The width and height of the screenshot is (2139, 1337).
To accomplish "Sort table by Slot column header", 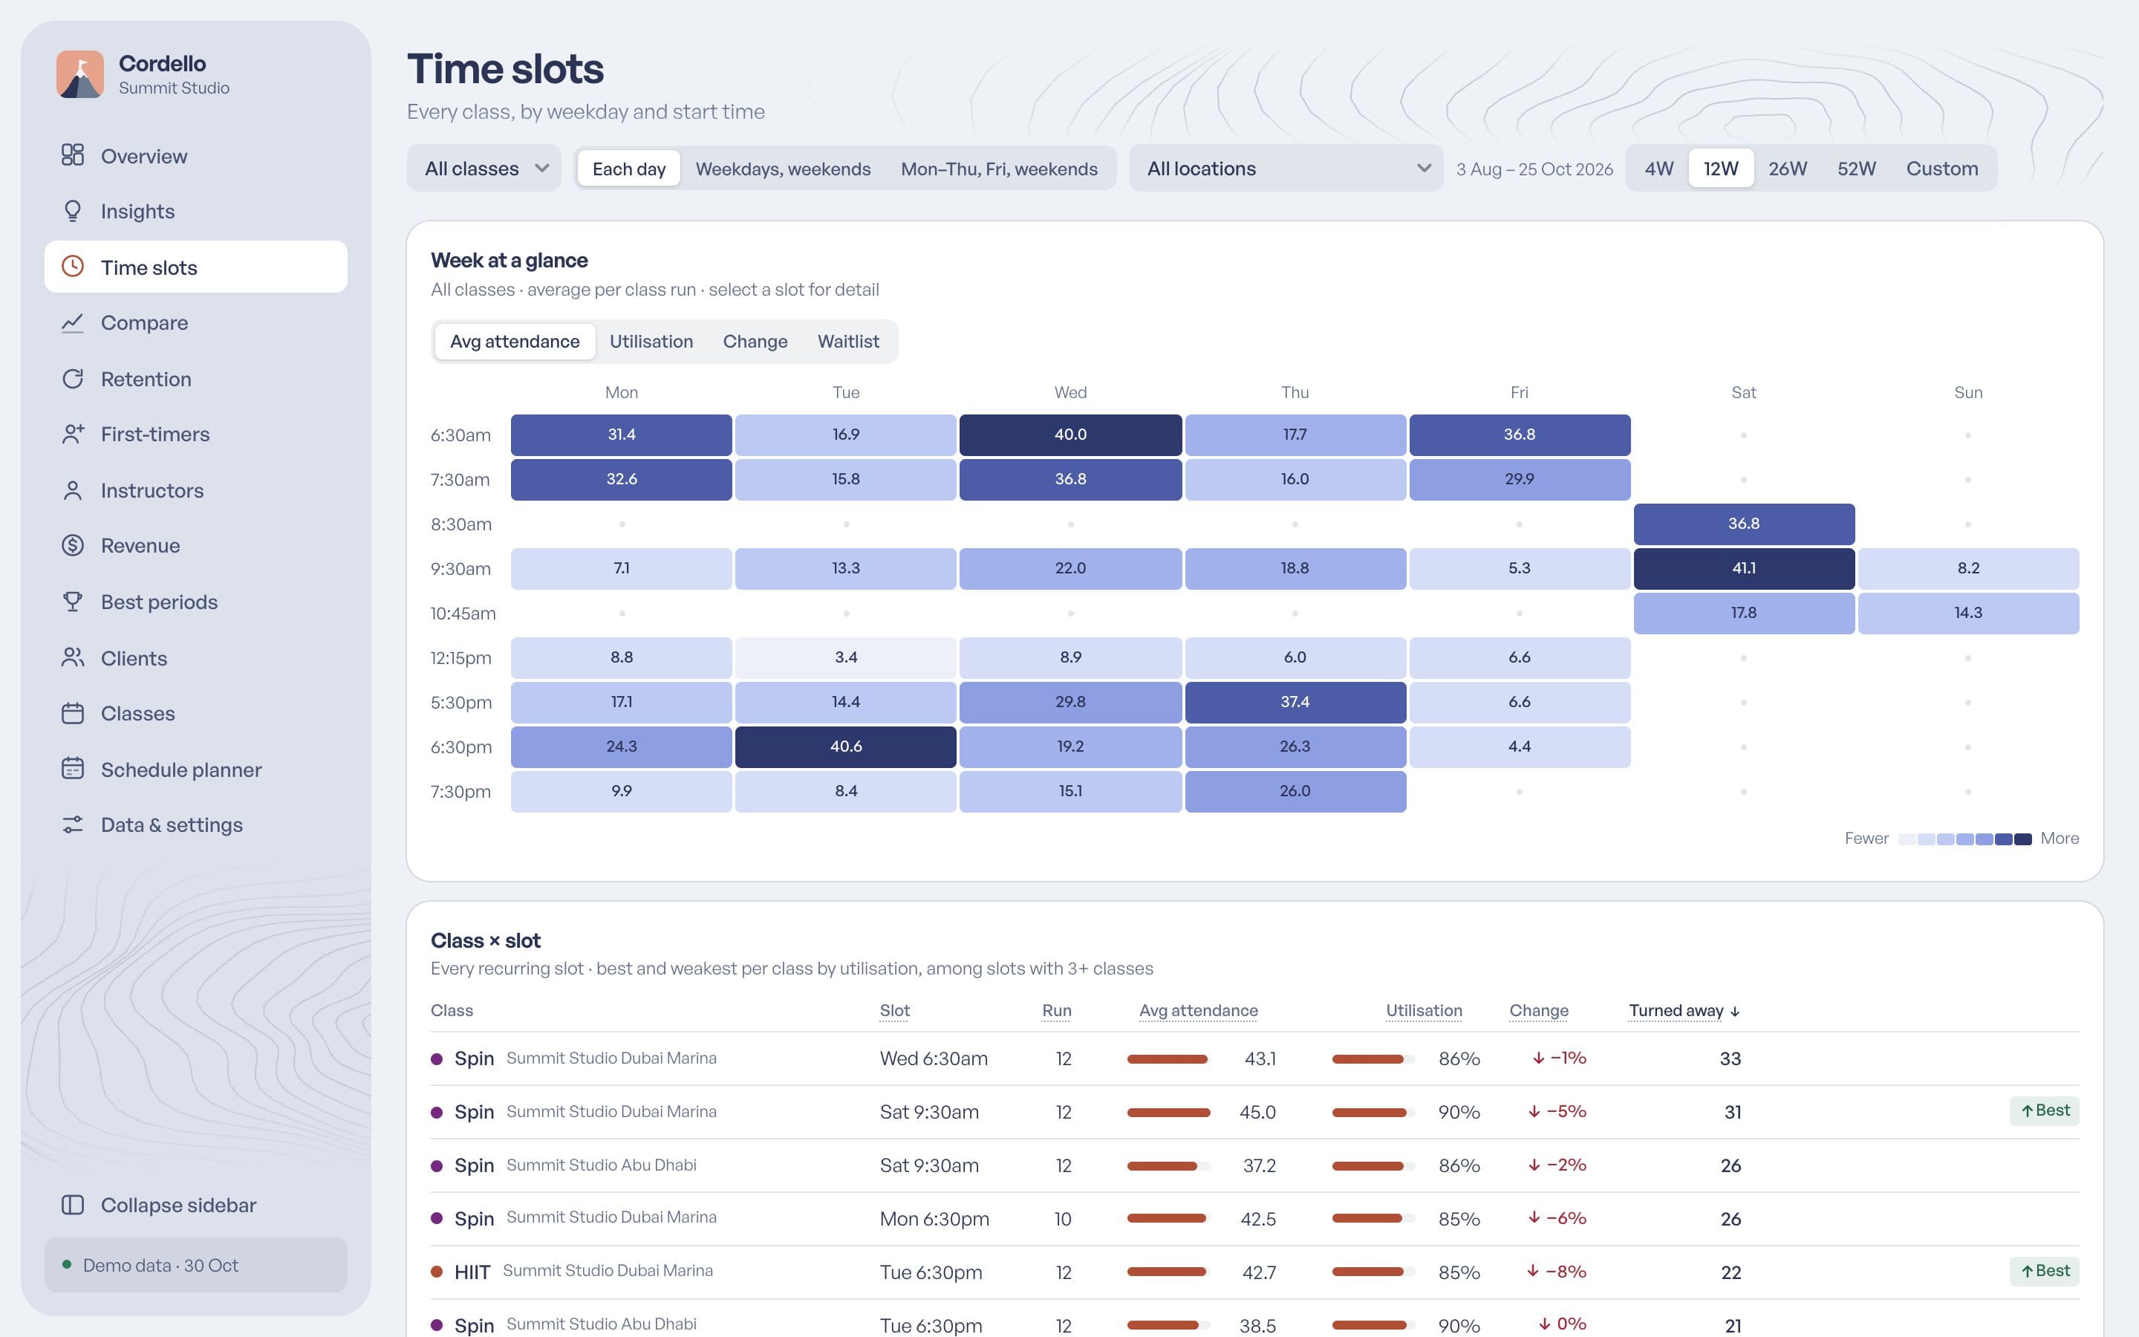I will coord(894,1011).
